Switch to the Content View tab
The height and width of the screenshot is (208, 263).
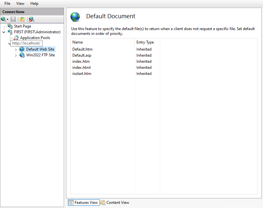tap(115, 203)
